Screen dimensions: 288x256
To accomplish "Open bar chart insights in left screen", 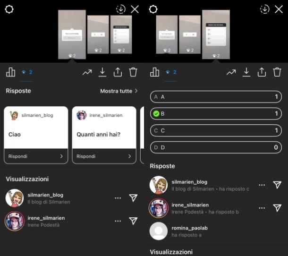I will pos(11,72).
